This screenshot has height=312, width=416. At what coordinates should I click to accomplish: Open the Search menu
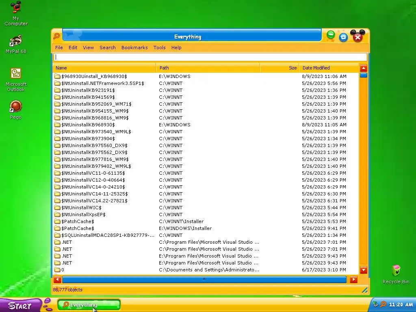(x=107, y=48)
